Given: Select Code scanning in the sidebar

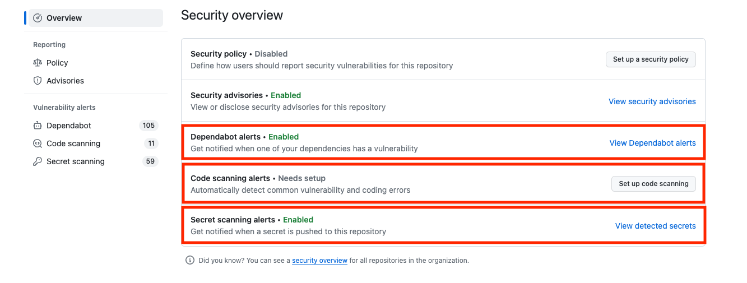Looking at the screenshot, I should (x=96, y=143).
